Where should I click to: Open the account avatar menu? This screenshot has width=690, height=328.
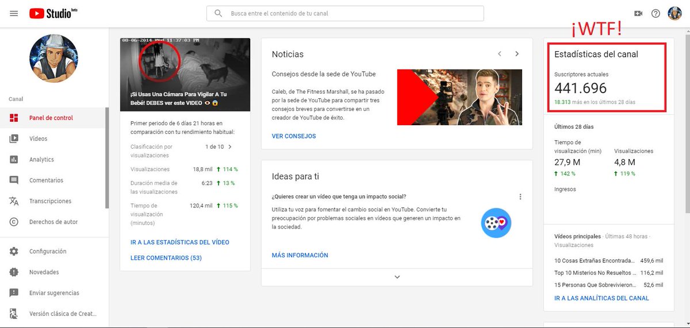pos(674,13)
